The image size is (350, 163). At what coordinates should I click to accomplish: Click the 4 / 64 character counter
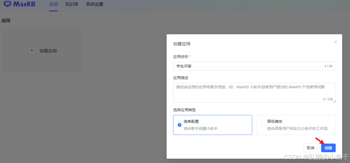(x=328, y=66)
